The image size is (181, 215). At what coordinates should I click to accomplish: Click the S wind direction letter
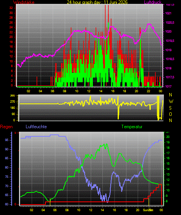[x=170, y=108]
